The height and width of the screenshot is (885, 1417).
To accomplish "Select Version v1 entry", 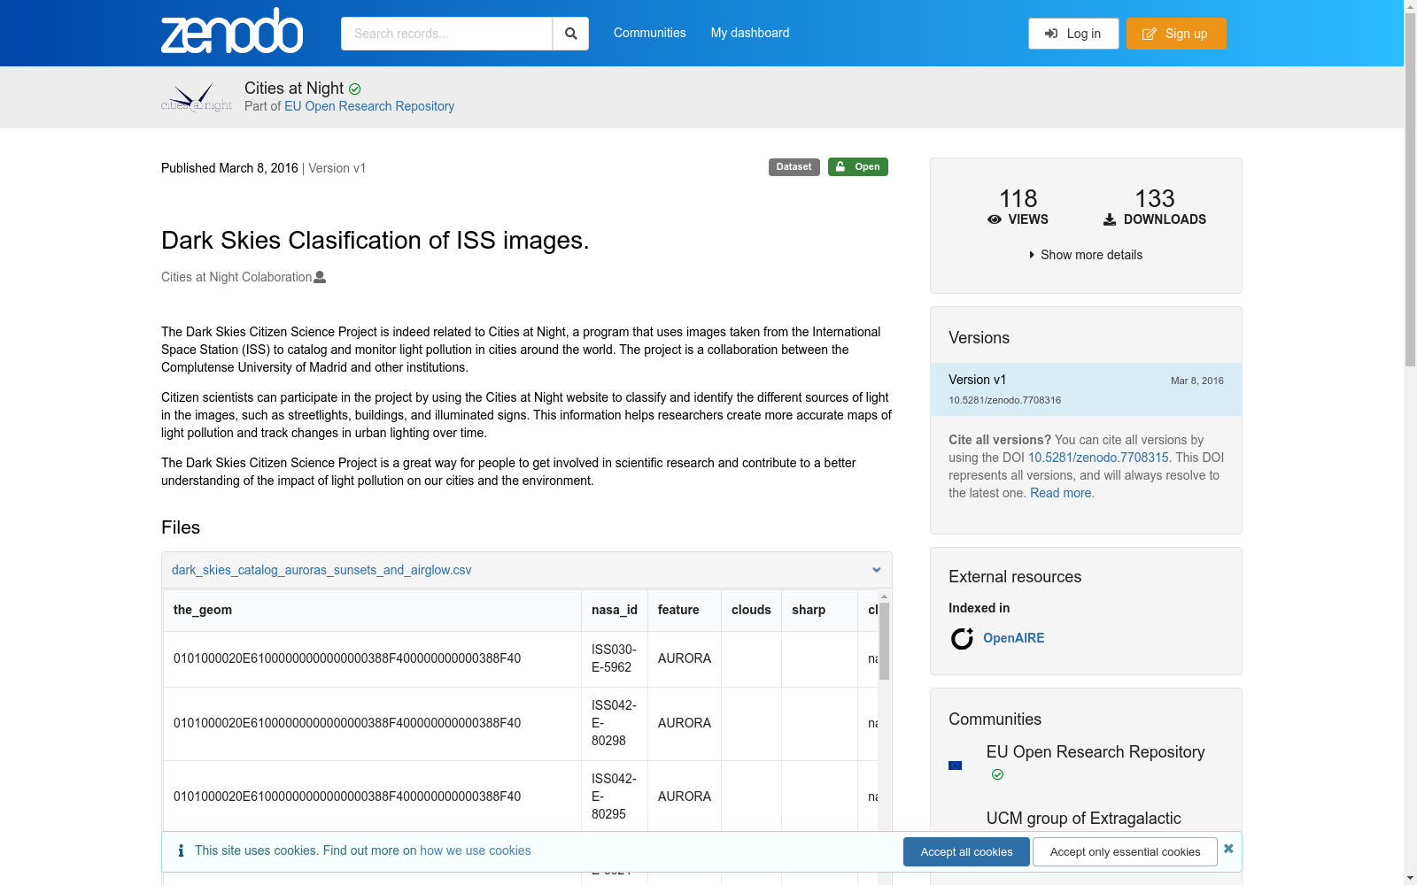I will (x=1086, y=389).
